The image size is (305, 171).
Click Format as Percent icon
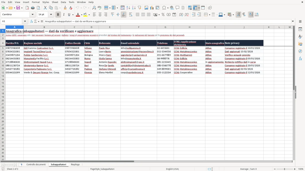pos(163,15)
